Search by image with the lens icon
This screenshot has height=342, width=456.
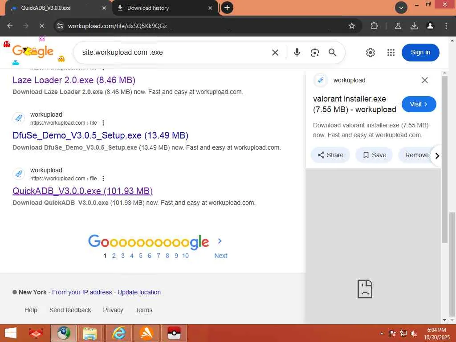pos(315,53)
